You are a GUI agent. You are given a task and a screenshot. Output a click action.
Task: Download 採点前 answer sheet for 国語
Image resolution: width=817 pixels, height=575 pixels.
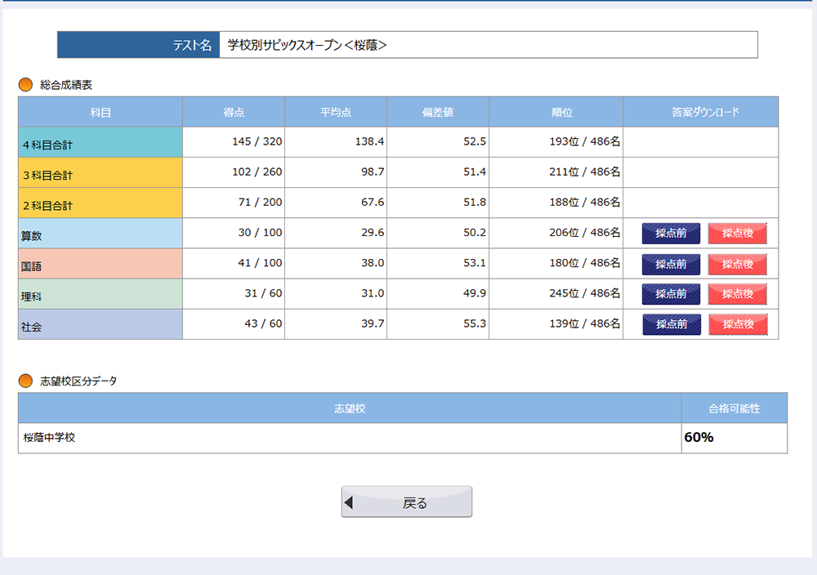pos(671,264)
